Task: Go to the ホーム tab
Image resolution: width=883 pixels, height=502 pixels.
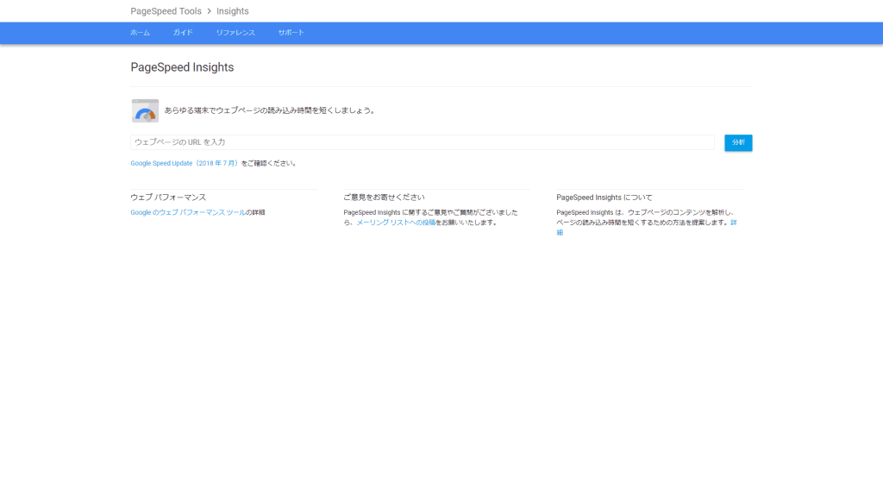Action: click(x=141, y=33)
